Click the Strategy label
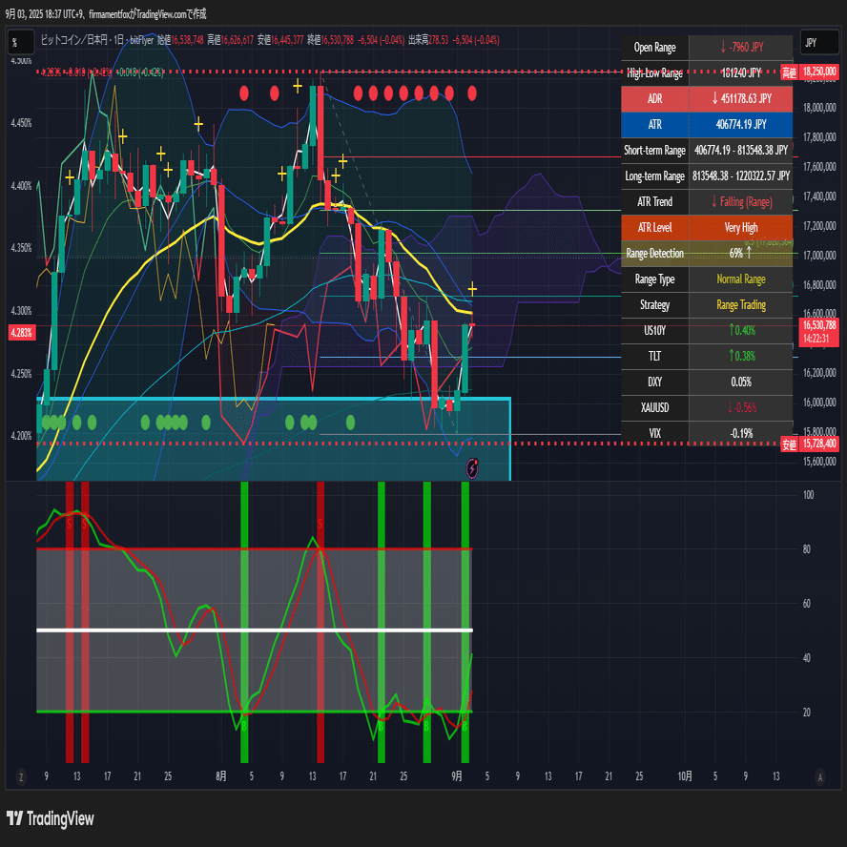The width and height of the screenshot is (847, 847). [654, 304]
